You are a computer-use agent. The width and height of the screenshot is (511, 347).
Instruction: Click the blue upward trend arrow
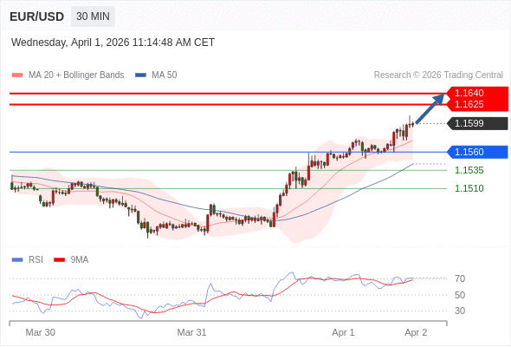430,108
